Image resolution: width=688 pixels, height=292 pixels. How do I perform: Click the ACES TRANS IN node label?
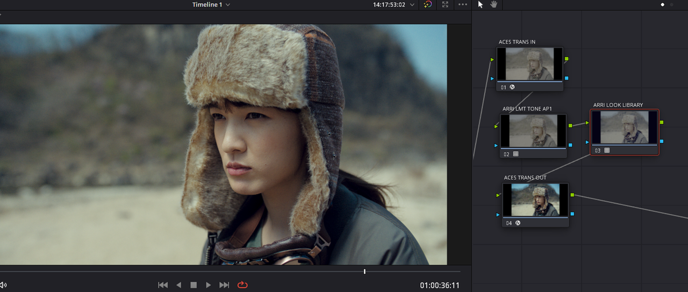pos(517,42)
